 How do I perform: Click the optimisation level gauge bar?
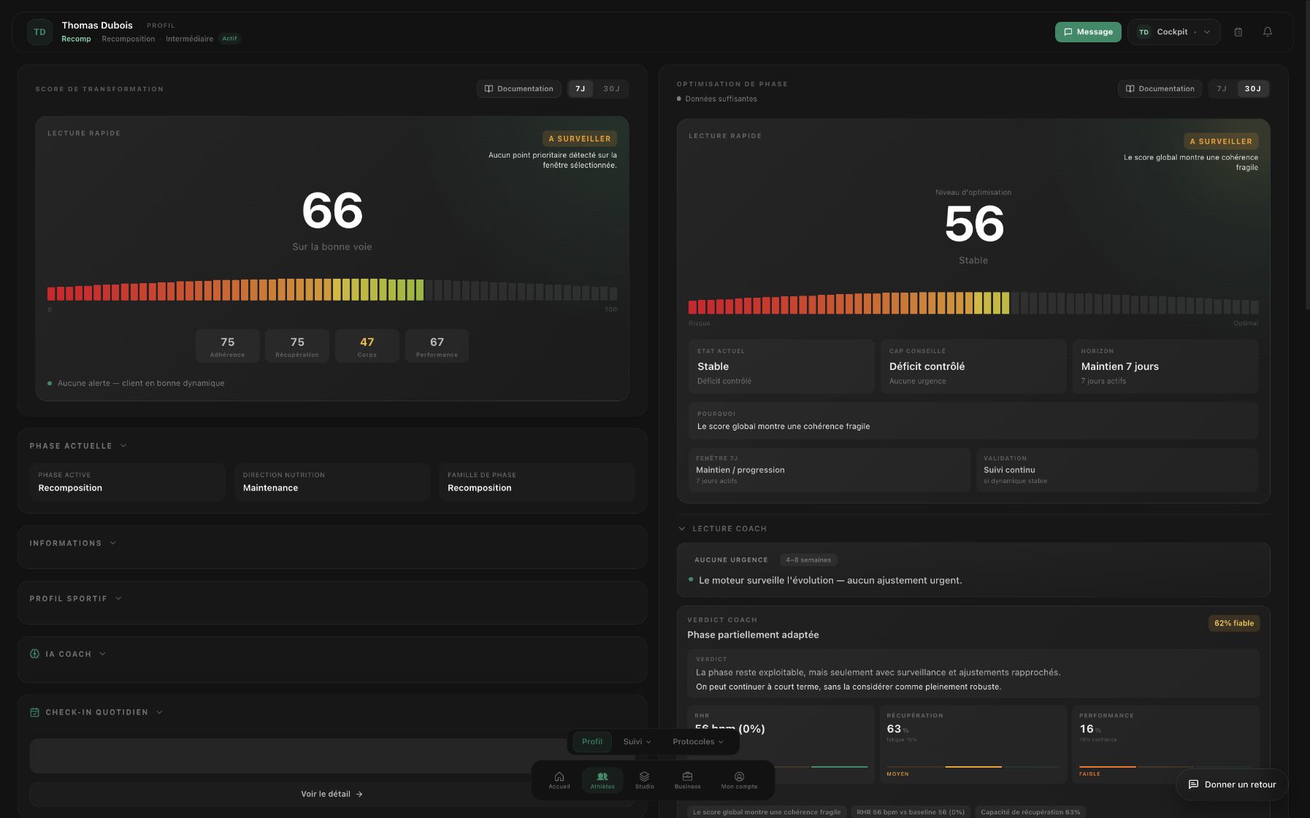[x=973, y=303]
